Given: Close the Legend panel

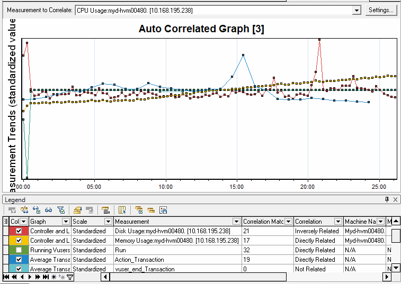Looking at the screenshot, I should pyautogui.click(x=395, y=199).
